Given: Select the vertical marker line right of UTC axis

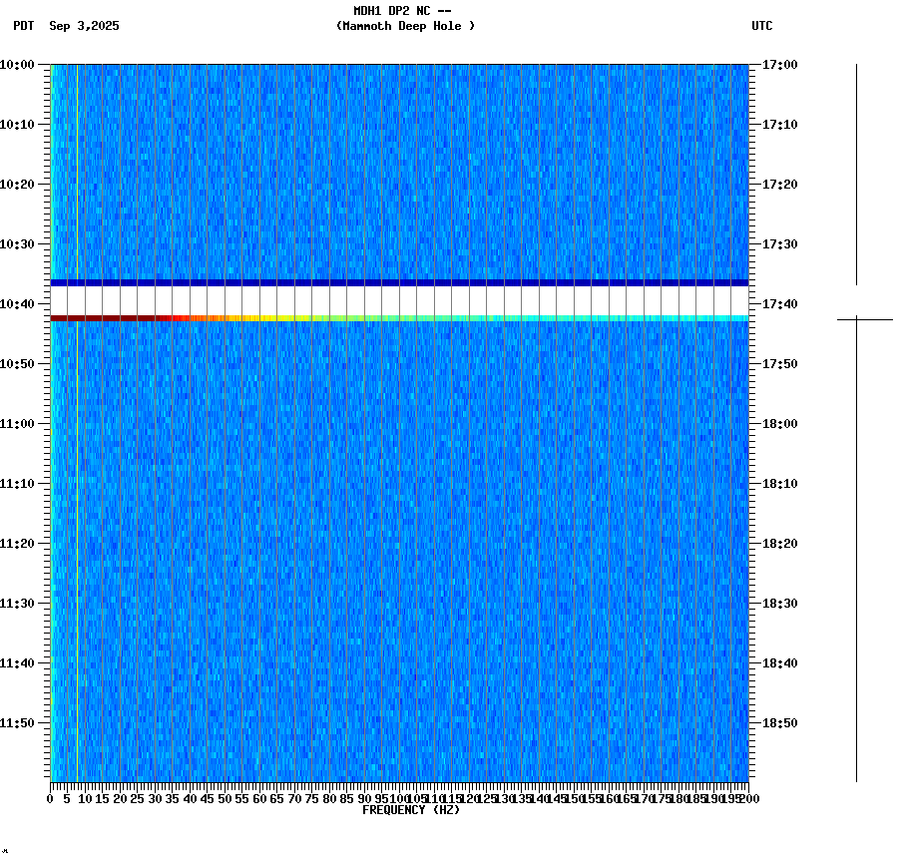Looking at the screenshot, I should coord(856,180).
